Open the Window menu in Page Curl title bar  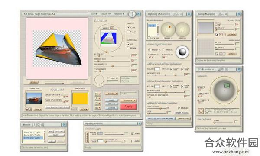pyautogui.click(x=119, y=14)
